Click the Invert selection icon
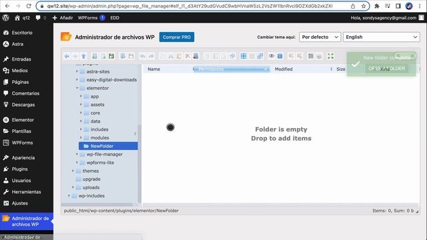This screenshot has width=427, height=240. 260,56
